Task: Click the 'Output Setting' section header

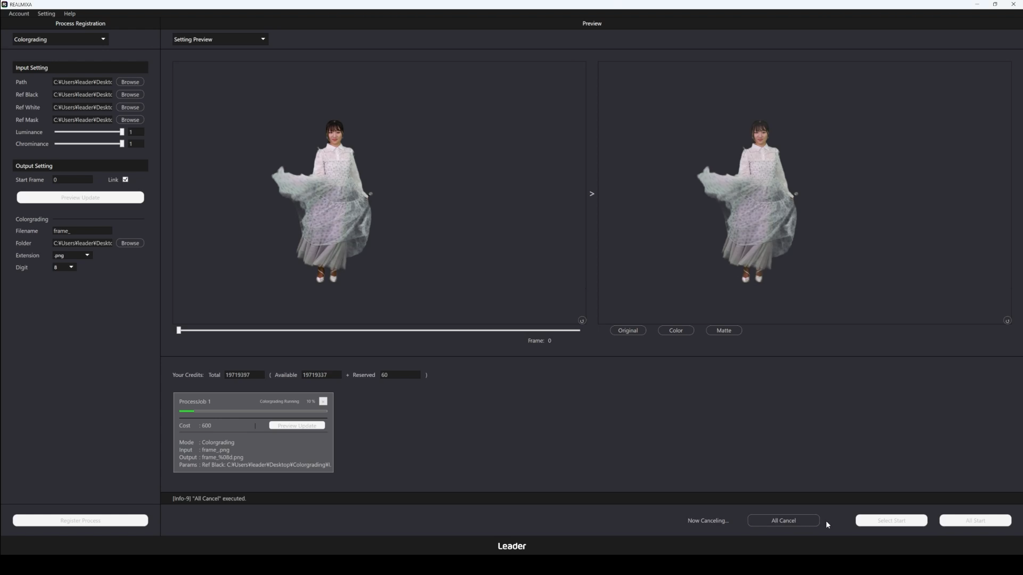Action: (x=80, y=166)
